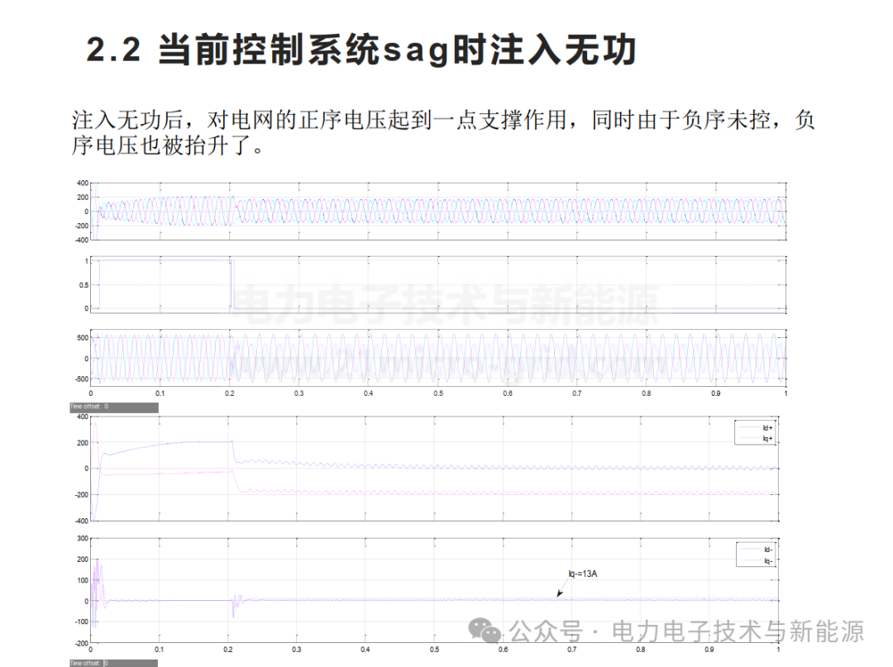Click the "-100" y-axis tick label

[x=81, y=622]
